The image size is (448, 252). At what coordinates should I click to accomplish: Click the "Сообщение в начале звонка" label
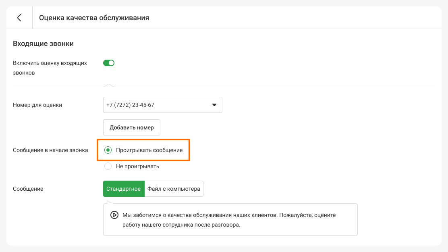click(50, 150)
